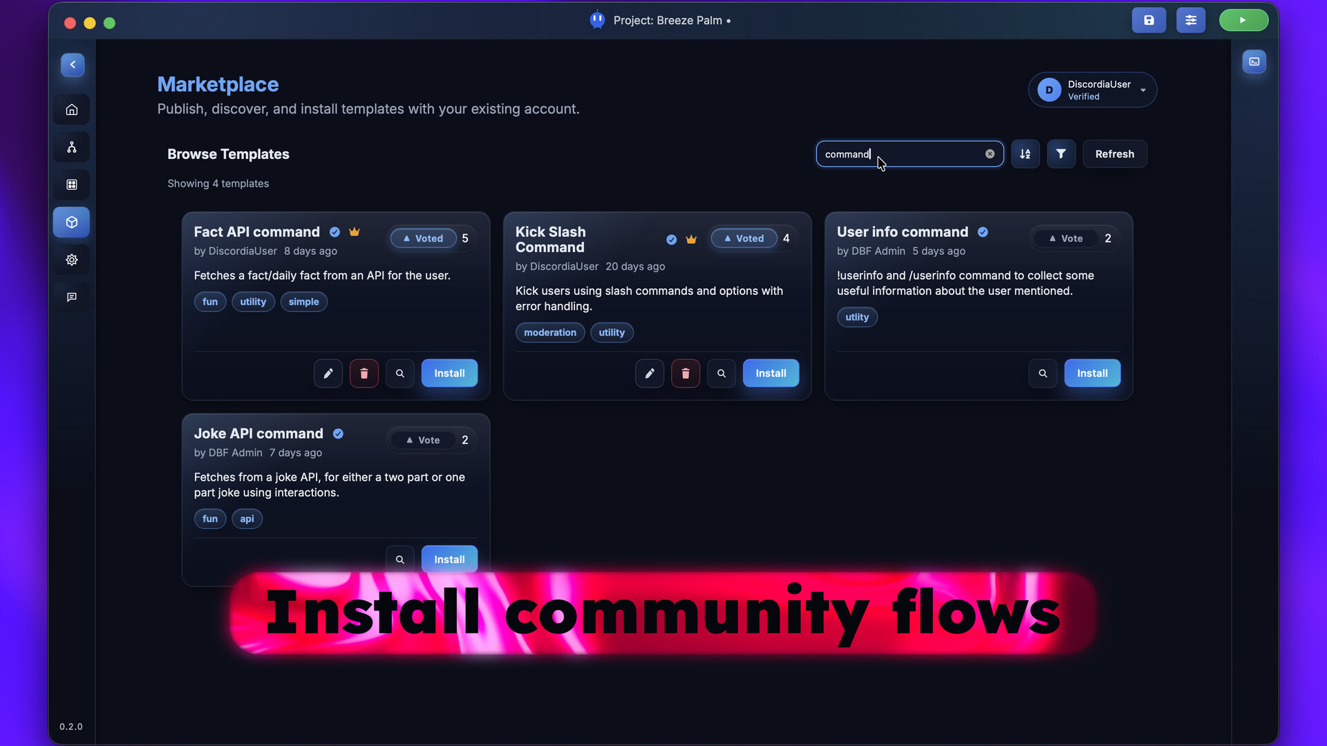The width and height of the screenshot is (1327, 746).
Task: Click the sort templates A-Z icon
Action: click(x=1026, y=153)
